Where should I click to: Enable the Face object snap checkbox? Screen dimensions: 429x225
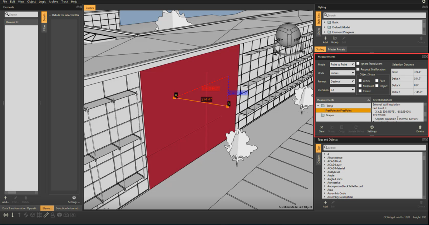[x=377, y=81]
